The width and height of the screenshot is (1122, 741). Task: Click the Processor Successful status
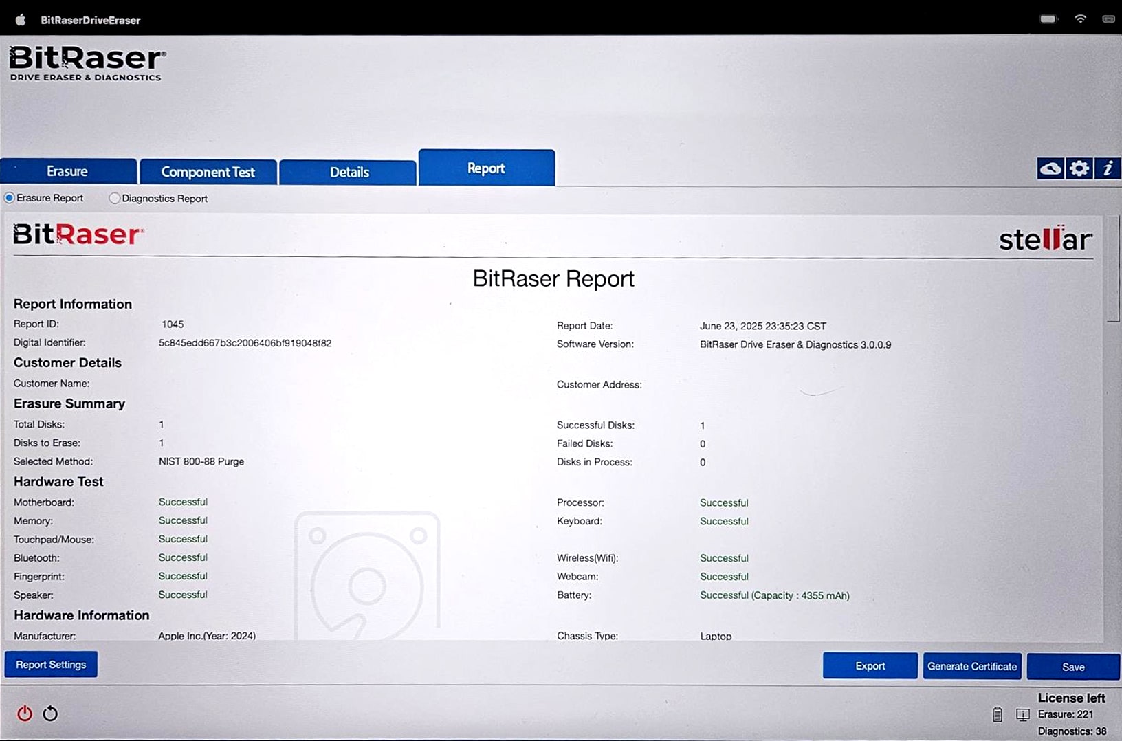[x=724, y=502]
